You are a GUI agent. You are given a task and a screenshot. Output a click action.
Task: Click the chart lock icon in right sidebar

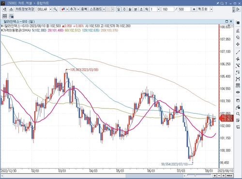tap(238, 107)
